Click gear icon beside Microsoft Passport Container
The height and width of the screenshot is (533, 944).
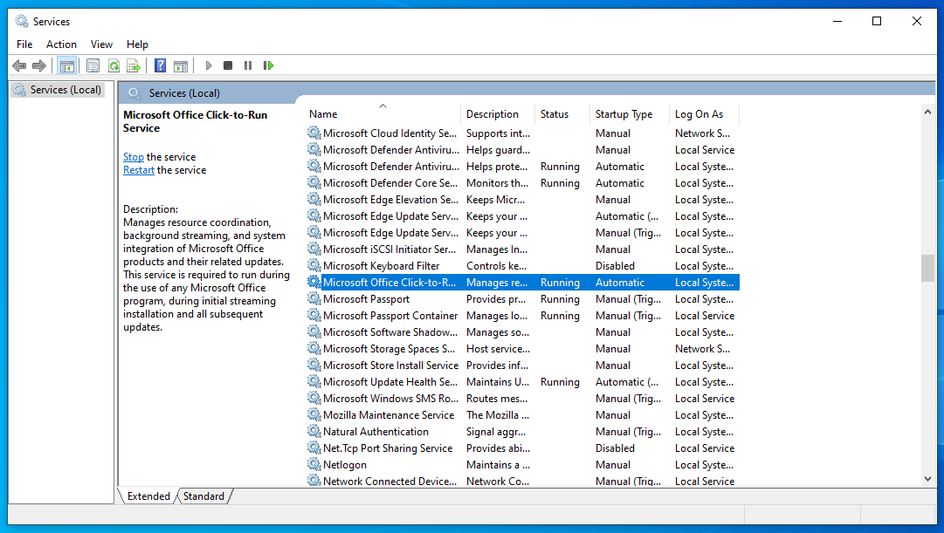tap(314, 315)
